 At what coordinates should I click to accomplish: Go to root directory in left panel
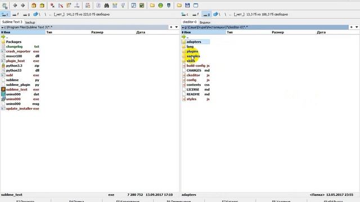(x=45, y=15)
